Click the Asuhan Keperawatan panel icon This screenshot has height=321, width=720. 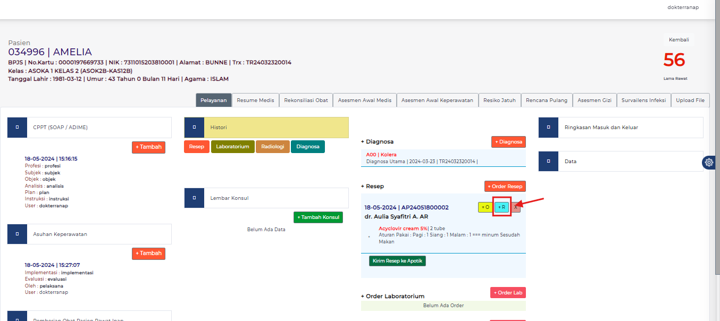tap(16, 234)
